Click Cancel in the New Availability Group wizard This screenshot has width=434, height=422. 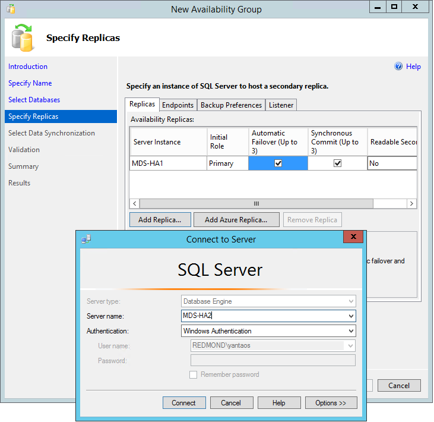pyautogui.click(x=399, y=385)
